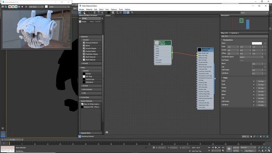The image size is (272, 153).
Task: Click the Set Key button
Action: pos(236,151)
